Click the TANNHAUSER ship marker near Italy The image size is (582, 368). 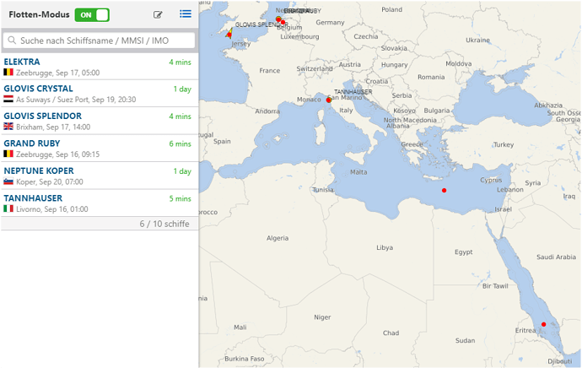[x=328, y=100]
